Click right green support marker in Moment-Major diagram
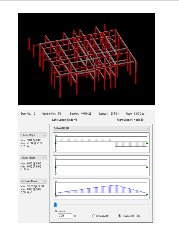 147,194
